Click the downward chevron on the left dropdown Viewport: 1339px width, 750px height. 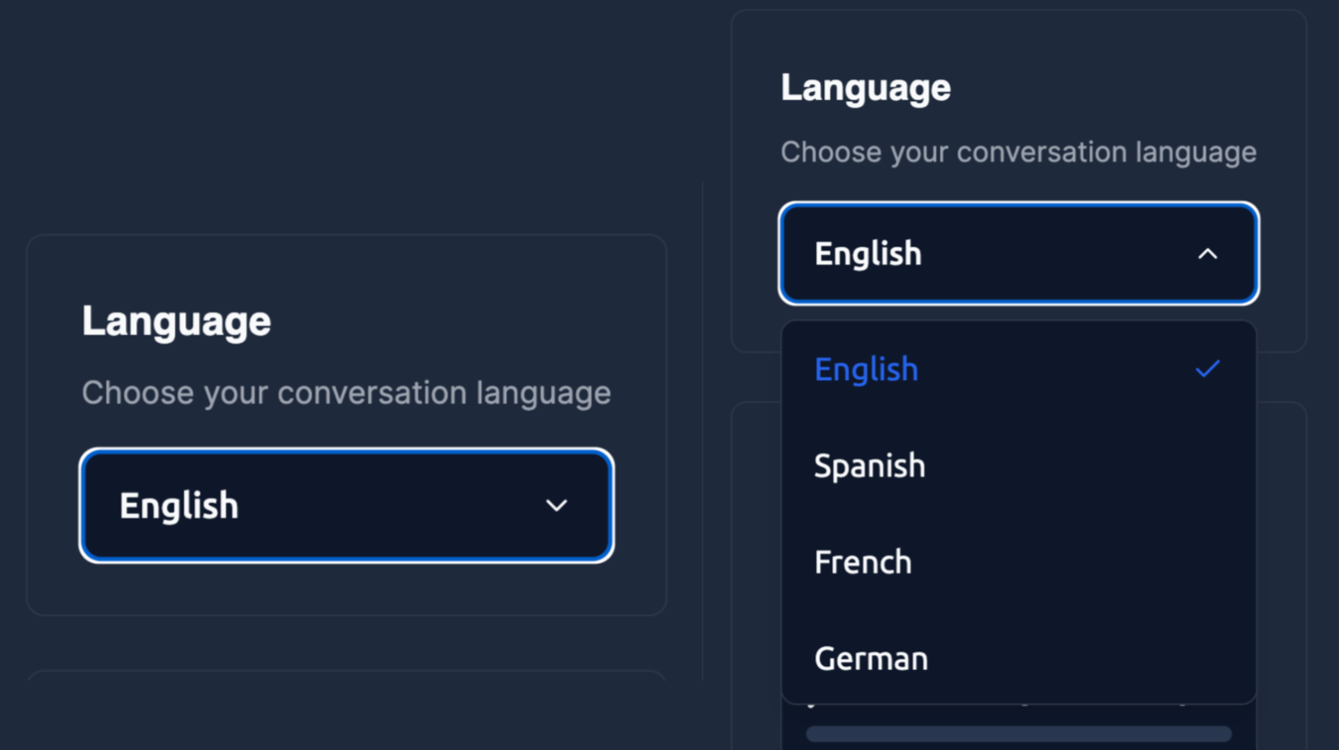click(555, 506)
